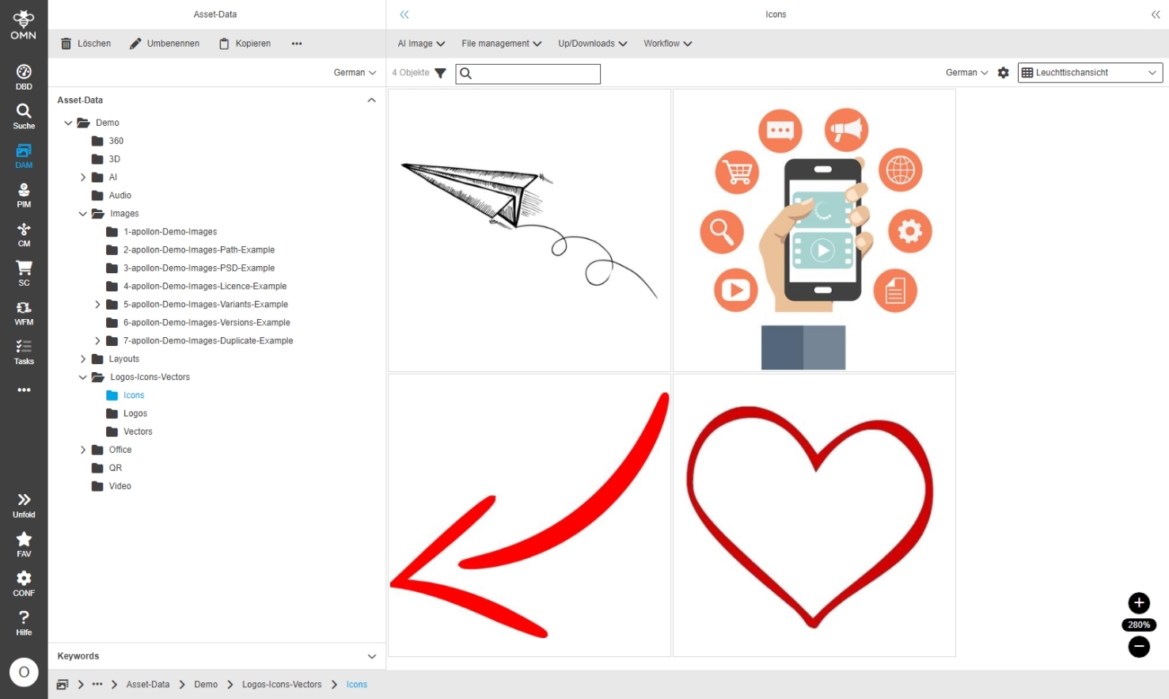Open the WFM workflow module
Screen dimensions: 1169x699
tap(24, 313)
